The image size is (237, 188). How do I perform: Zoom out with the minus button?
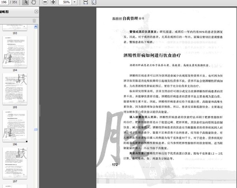point(45,2)
